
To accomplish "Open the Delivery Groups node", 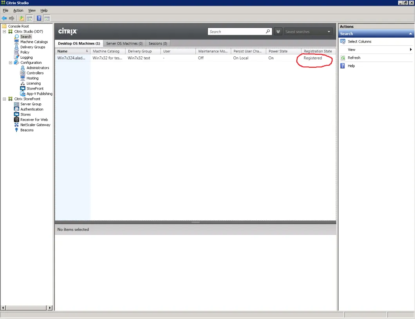I will 33,47.
